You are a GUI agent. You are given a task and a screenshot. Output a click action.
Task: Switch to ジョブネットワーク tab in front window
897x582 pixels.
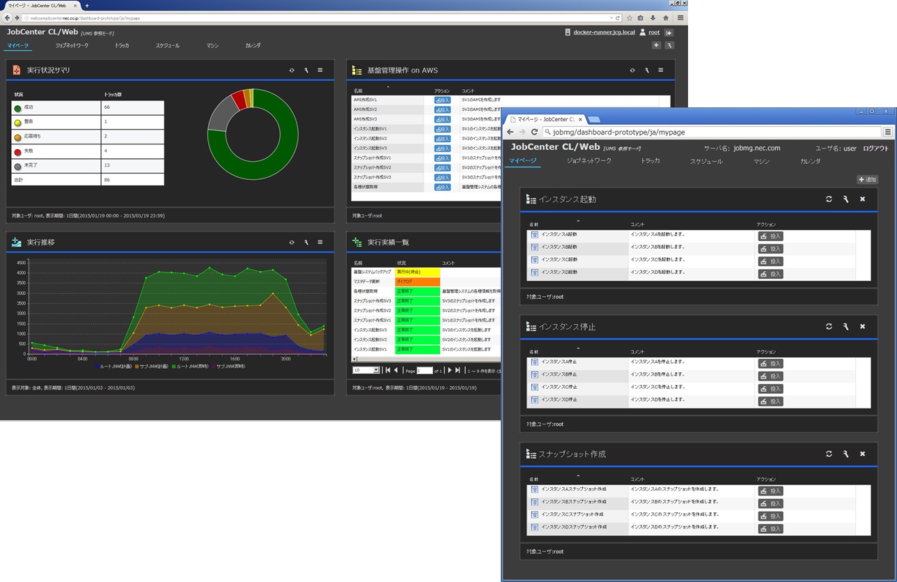(588, 161)
